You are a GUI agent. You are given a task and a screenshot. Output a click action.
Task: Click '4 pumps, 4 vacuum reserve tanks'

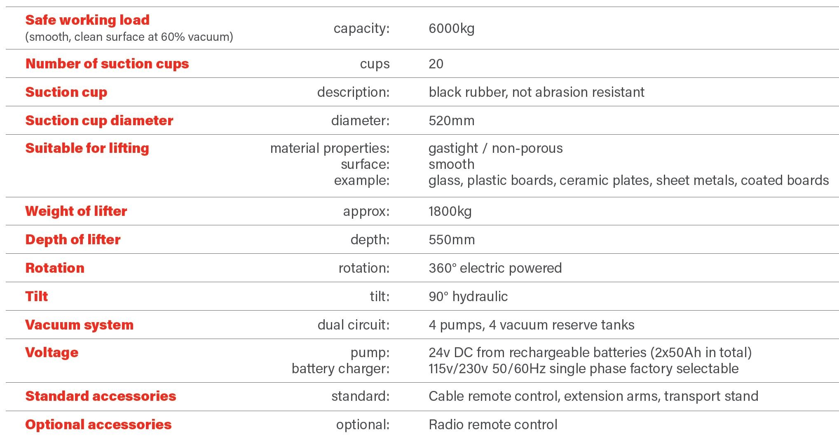531,325
